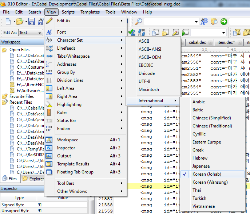
Task: Select checked Korean (Johab) character set
Action: click(213, 174)
